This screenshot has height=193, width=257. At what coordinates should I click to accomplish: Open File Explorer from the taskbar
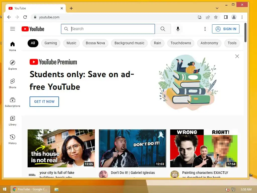point(56,189)
